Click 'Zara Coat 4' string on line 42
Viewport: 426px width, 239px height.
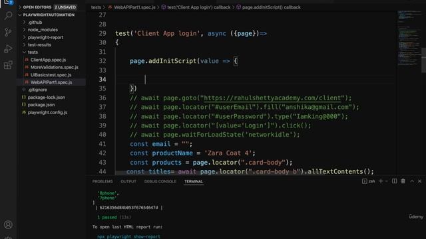(228, 153)
